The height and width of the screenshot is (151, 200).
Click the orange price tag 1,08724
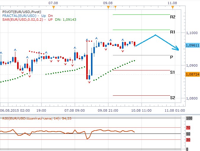193,74
